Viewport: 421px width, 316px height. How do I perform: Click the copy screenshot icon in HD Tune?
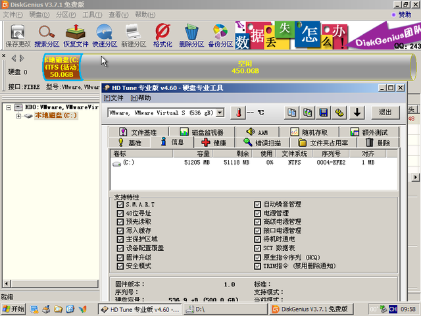pos(308,113)
